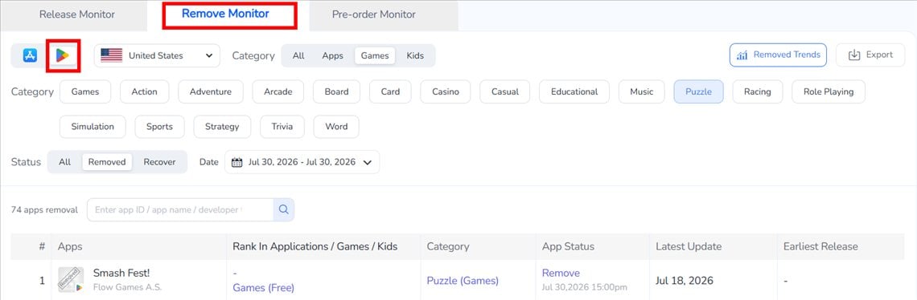Filter by Board category
Viewport: 917px width, 300px height.
337,91
